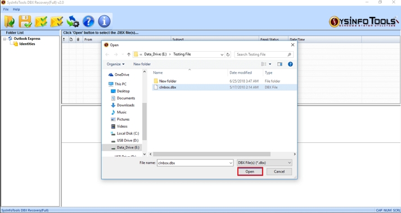Select the Identities folder in the tree
The image size is (401, 213).
27,44
